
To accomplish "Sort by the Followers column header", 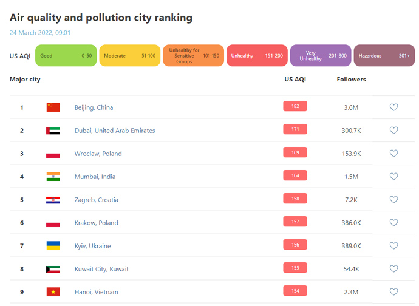I will click(351, 79).
